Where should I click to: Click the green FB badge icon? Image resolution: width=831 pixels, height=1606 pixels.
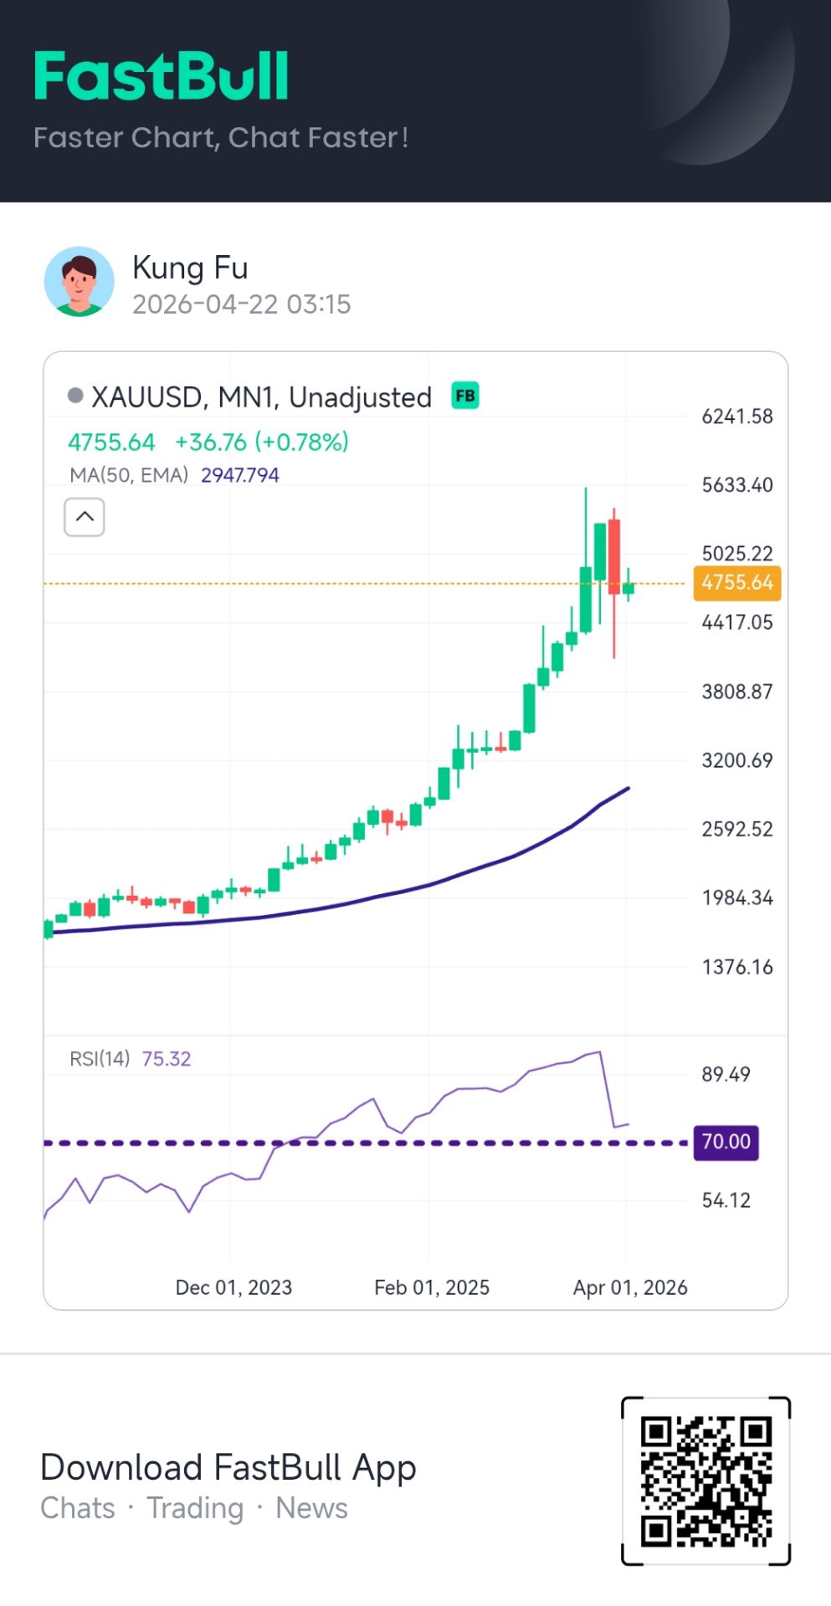[465, 396]
